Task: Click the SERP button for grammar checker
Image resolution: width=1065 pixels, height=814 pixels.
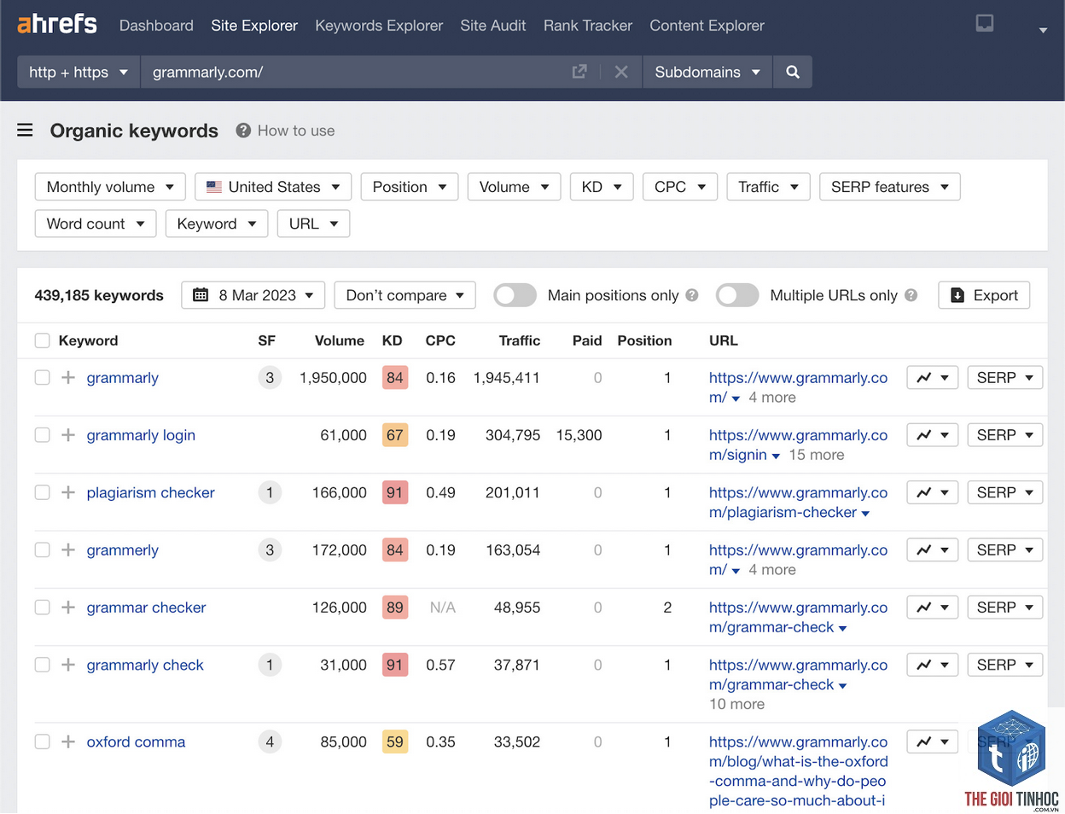Action: (x=1004, y=608)
